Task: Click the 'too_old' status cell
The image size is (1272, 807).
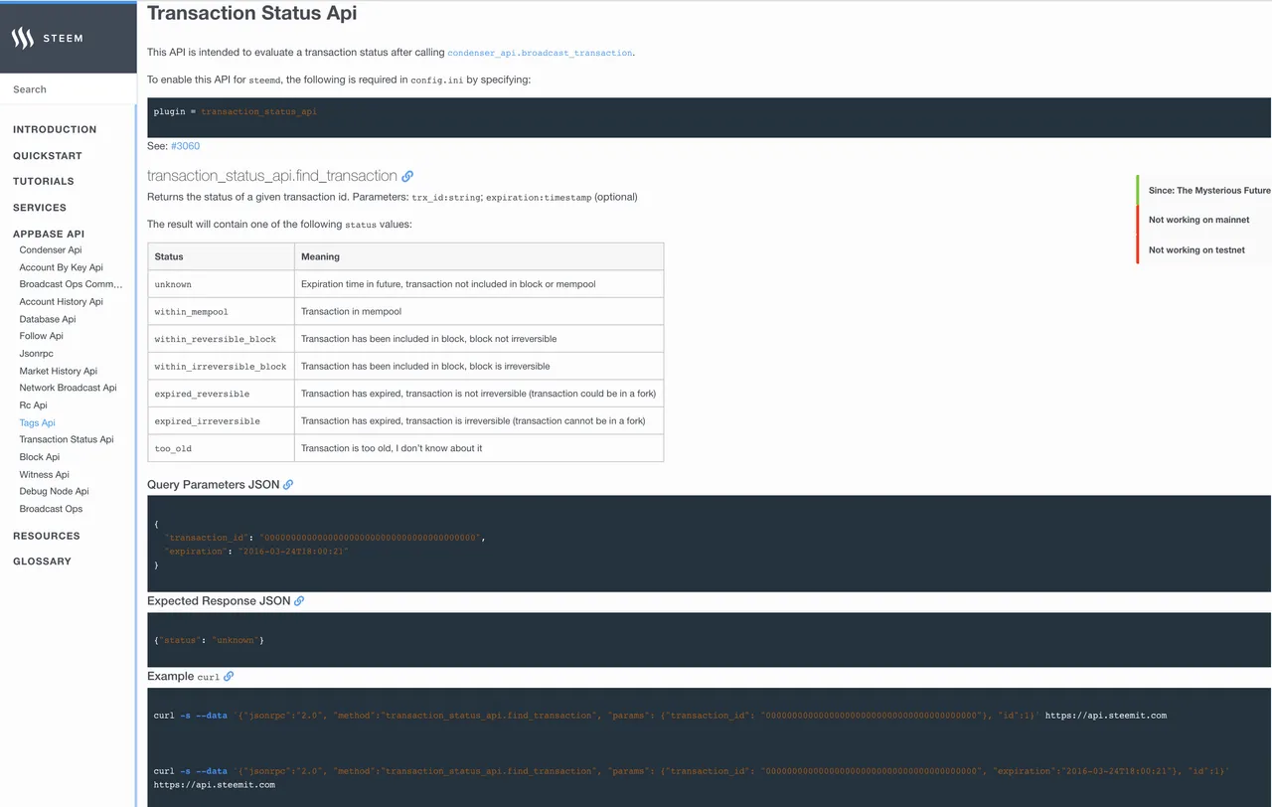Action: point(221,448)
